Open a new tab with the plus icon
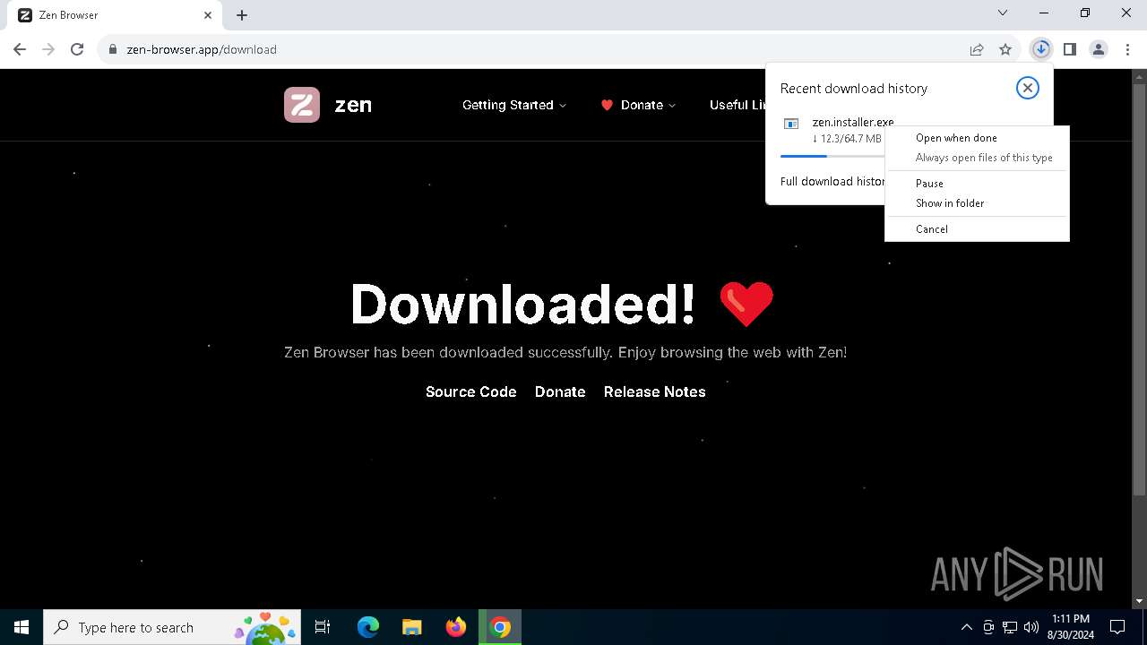Viewport: 1147px width, 645px height. point(242,15)
